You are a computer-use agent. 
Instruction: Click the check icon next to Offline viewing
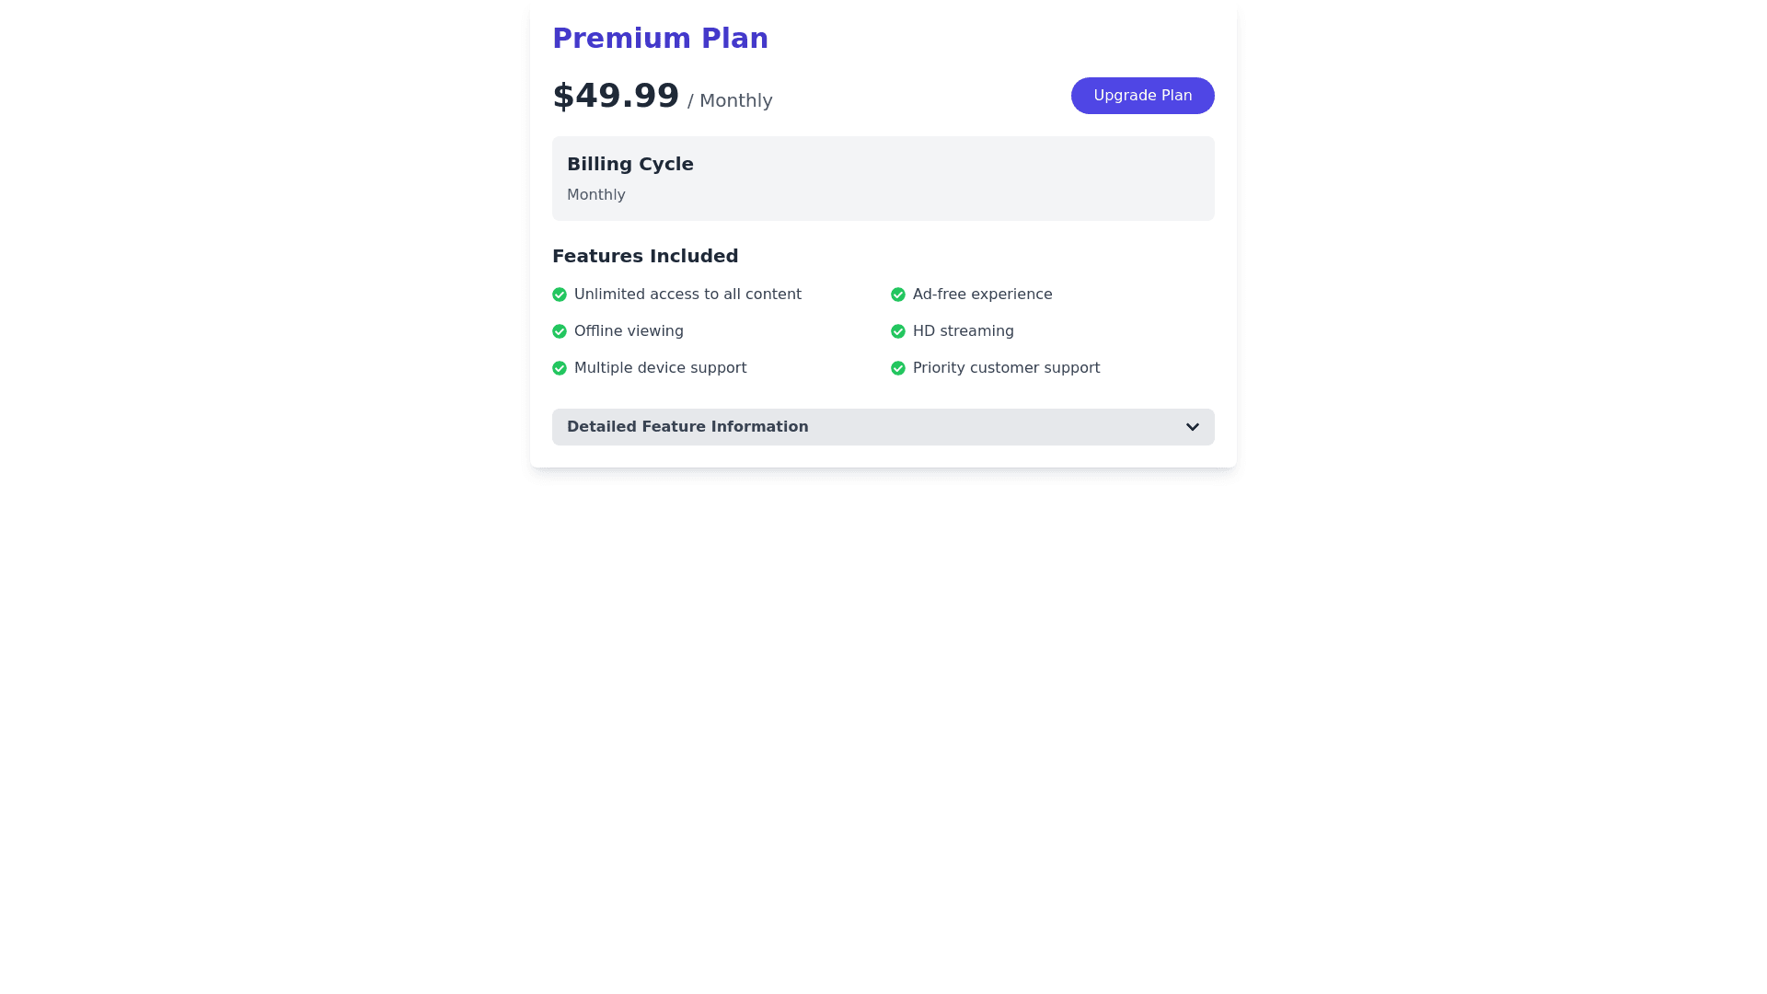point(560,331)
